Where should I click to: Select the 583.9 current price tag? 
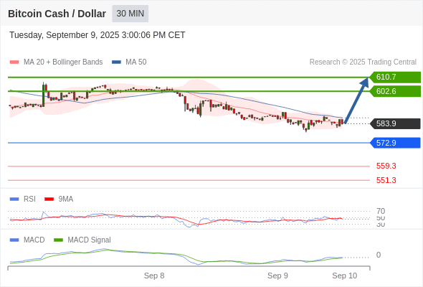coord(395,123)
